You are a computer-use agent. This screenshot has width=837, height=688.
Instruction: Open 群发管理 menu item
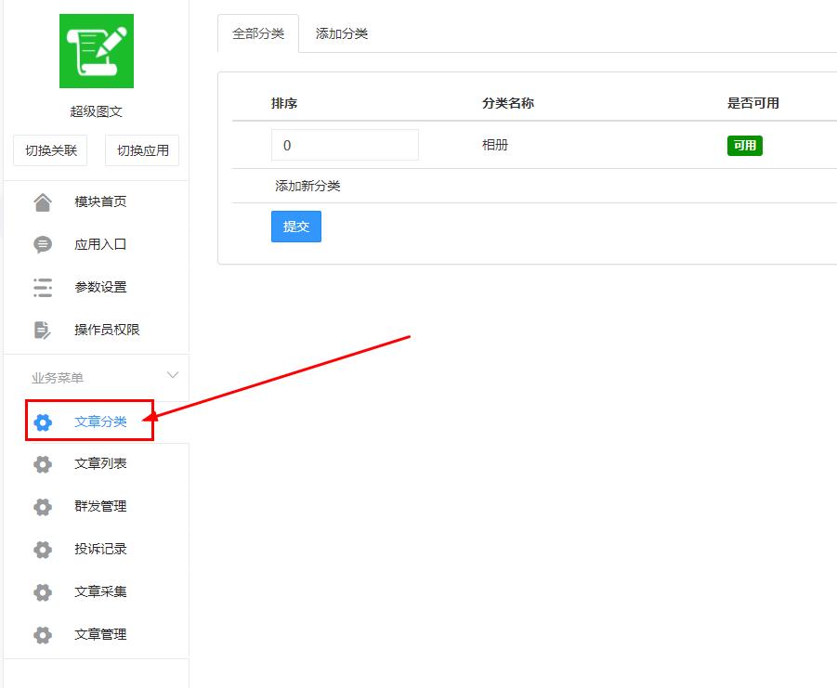tap(100, 506)
